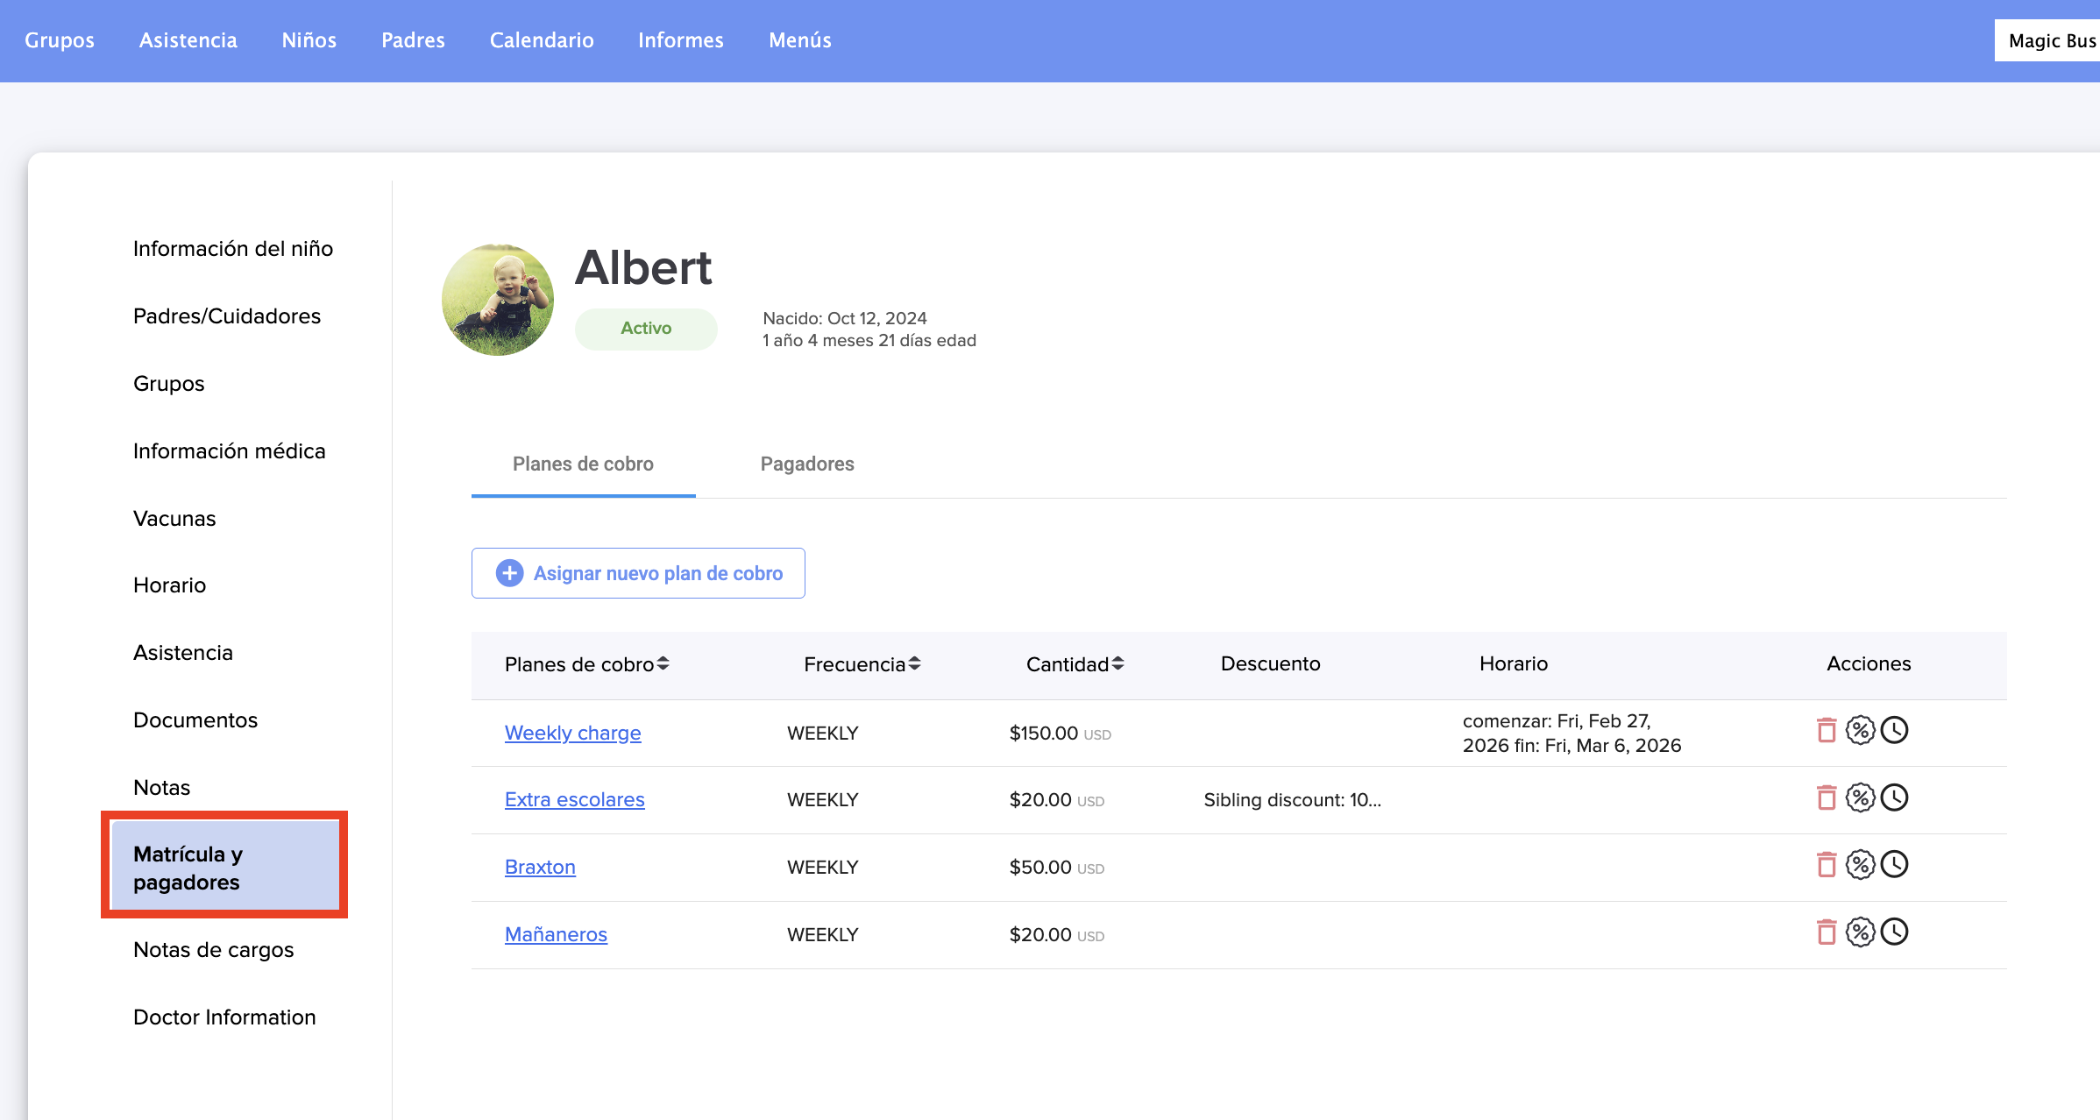Viewport: 2100px width, 1120px height.
Task: Click the clock schedule icon for Braxton
Action: (x=1894, y=865)
